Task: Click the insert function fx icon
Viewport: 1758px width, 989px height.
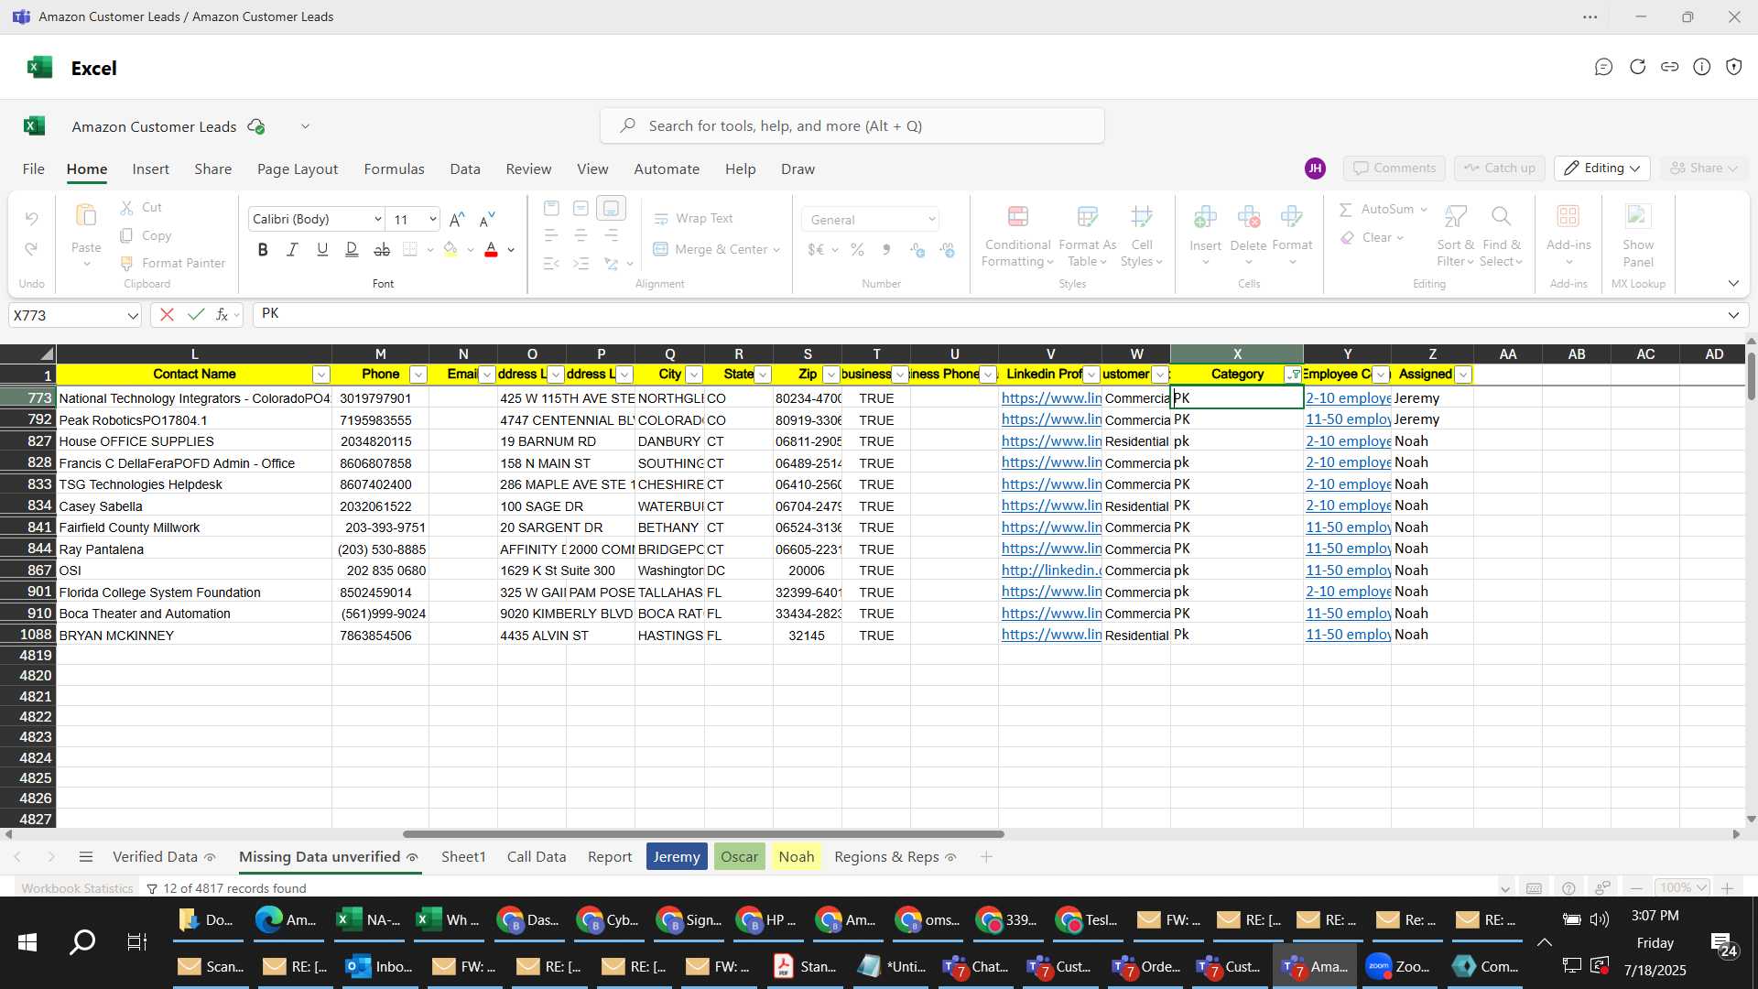Action: point(222,315)
